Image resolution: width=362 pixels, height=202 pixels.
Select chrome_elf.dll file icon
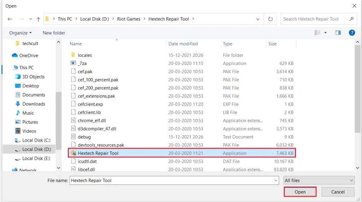pyautogui.click(x=73, y=120)
